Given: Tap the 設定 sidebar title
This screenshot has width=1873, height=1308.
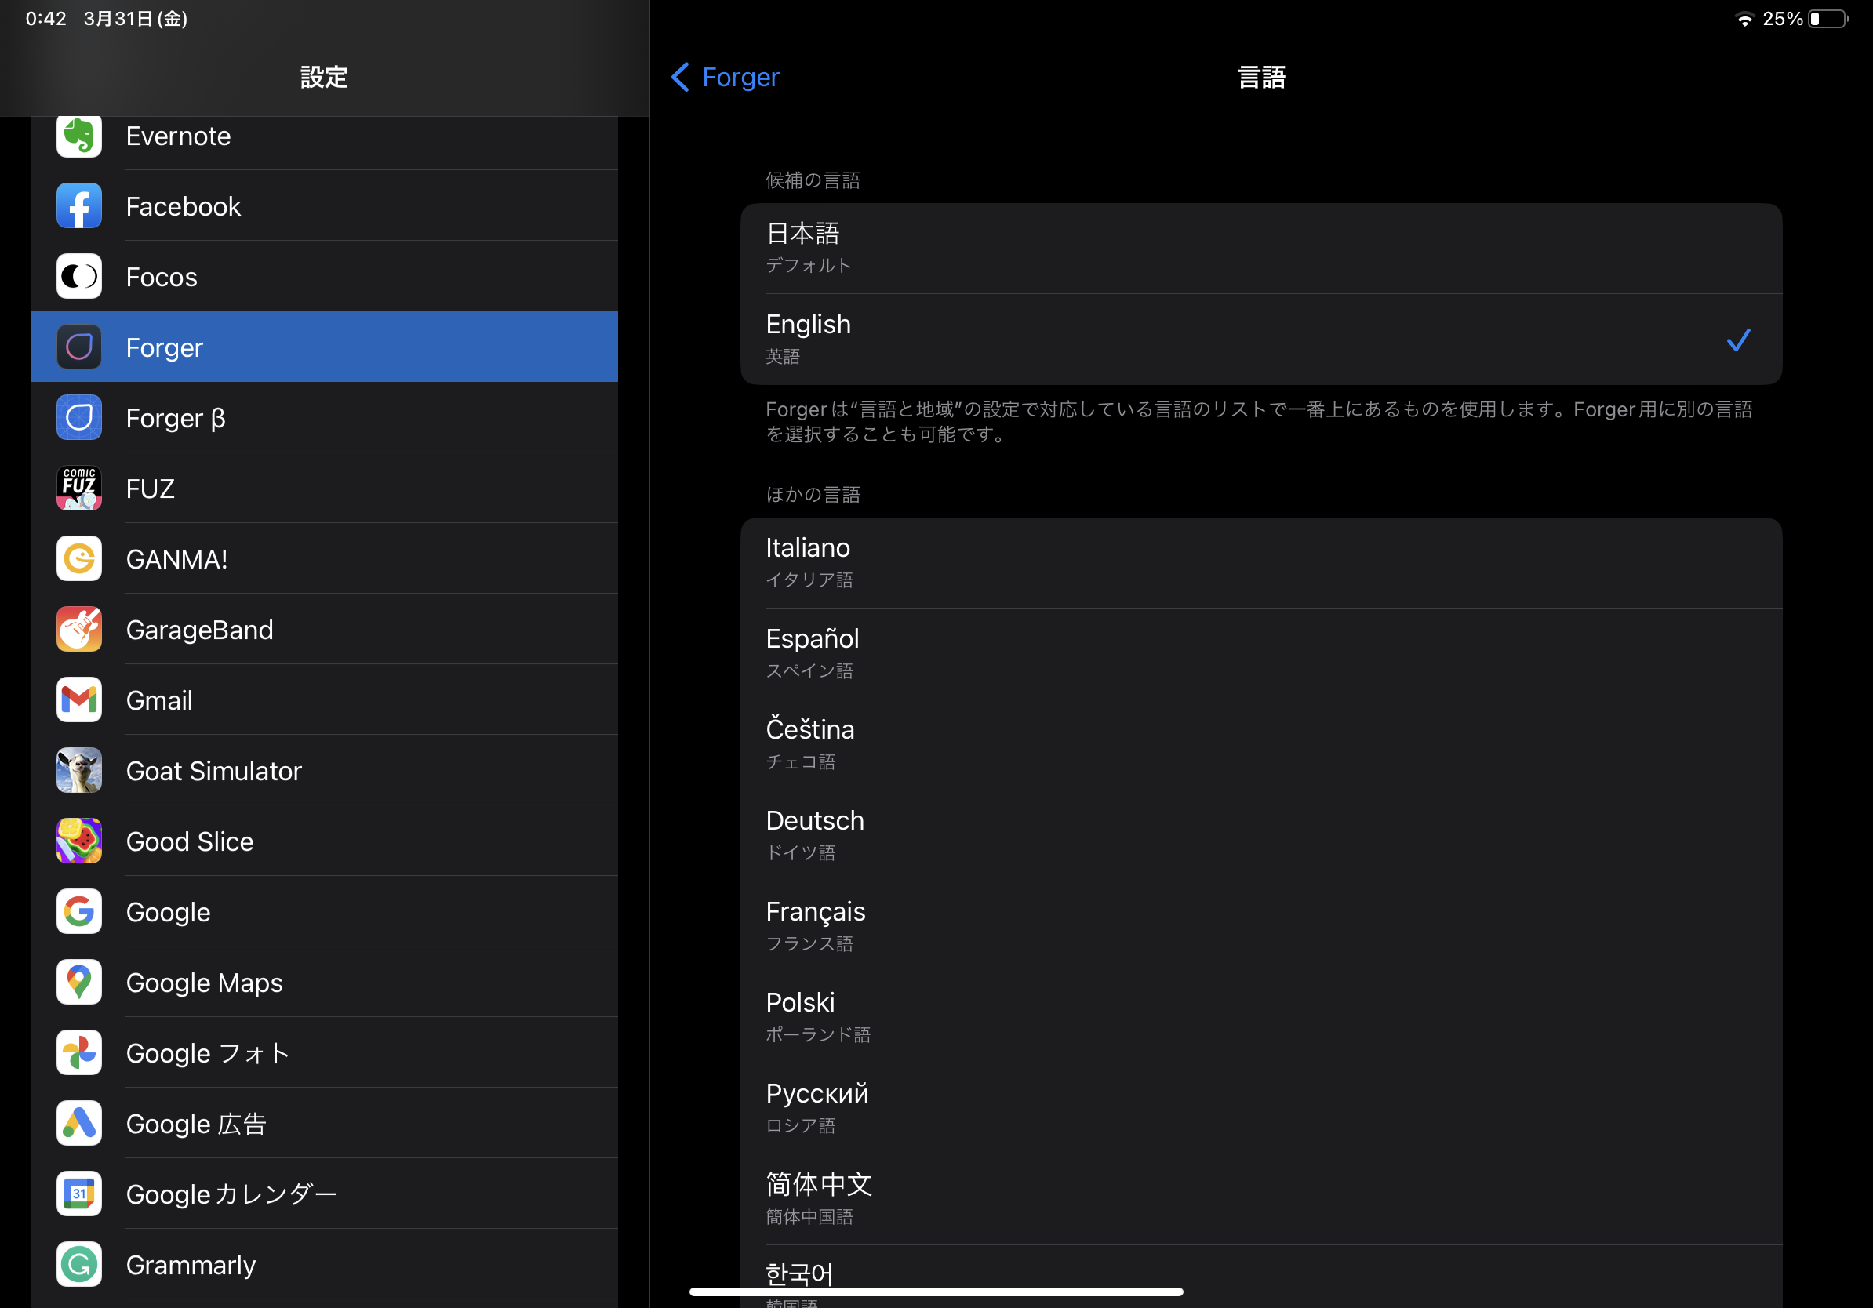Looking at the screenshot, I should point(324,78).
